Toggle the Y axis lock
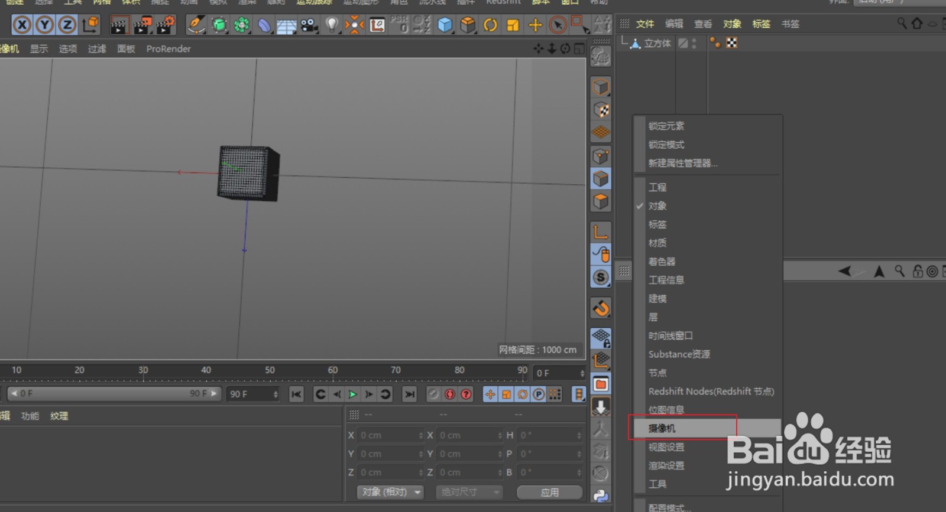Image resolution: width=946 pixels, height=512 pixels. (x=44, y=25)
